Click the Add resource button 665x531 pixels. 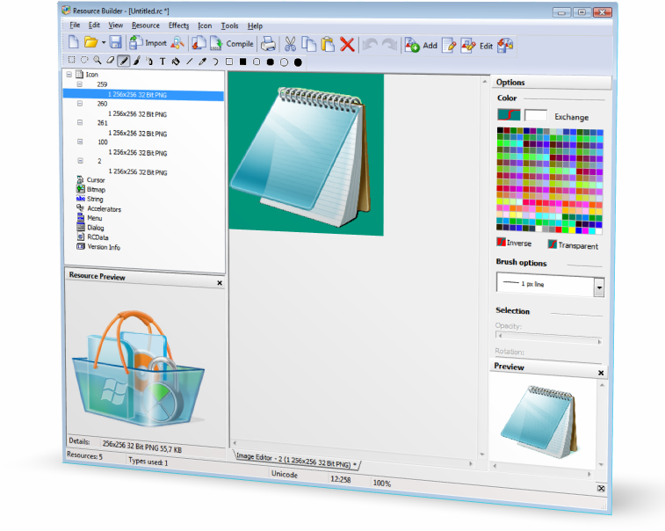(421, 45)
